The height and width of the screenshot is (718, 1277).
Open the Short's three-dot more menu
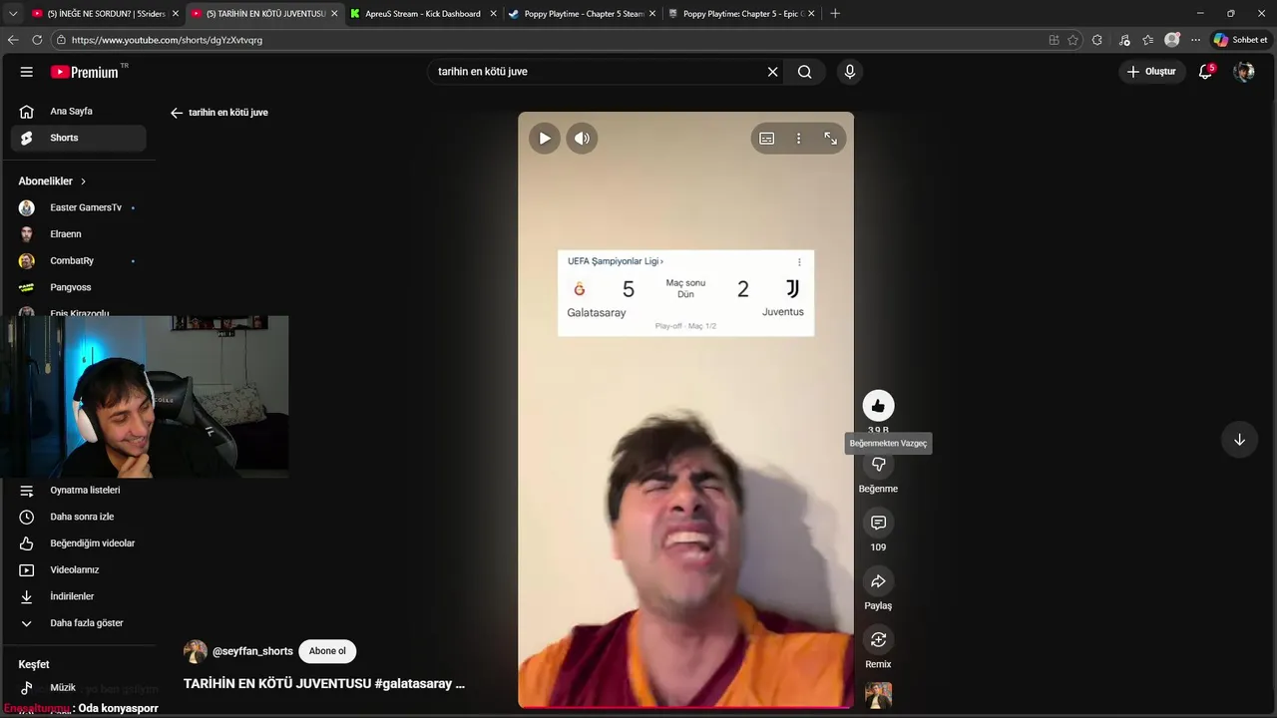click(x=798, y=139)
